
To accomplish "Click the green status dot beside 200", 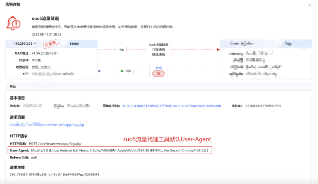I will click(122, 71).
